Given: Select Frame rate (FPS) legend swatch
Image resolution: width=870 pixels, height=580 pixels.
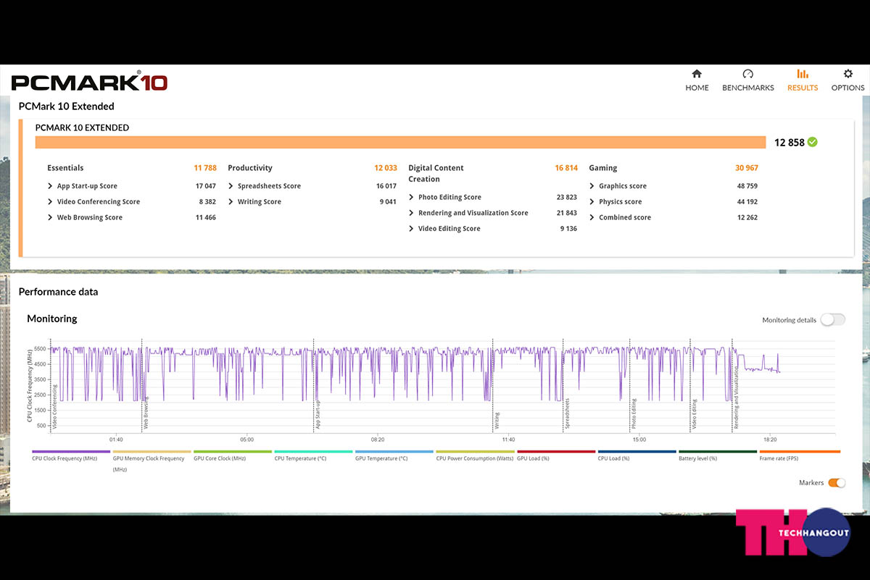Looking at the screenshot, I should point(798,452).
